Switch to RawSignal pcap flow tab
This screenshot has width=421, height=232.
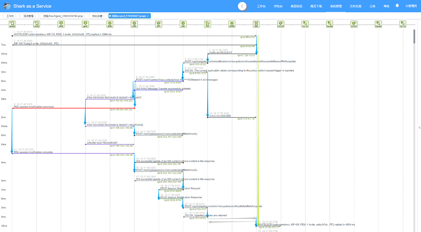[63, 16]
